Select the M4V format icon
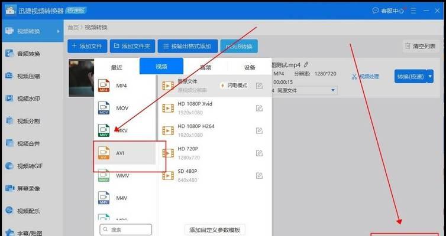446x236 pixels. click(104, 198)
